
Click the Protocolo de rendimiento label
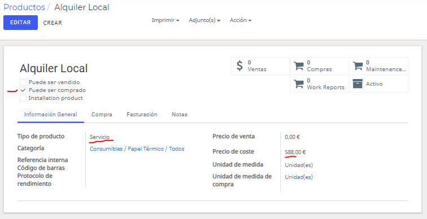pyautogui.click(x=35, y=180)
